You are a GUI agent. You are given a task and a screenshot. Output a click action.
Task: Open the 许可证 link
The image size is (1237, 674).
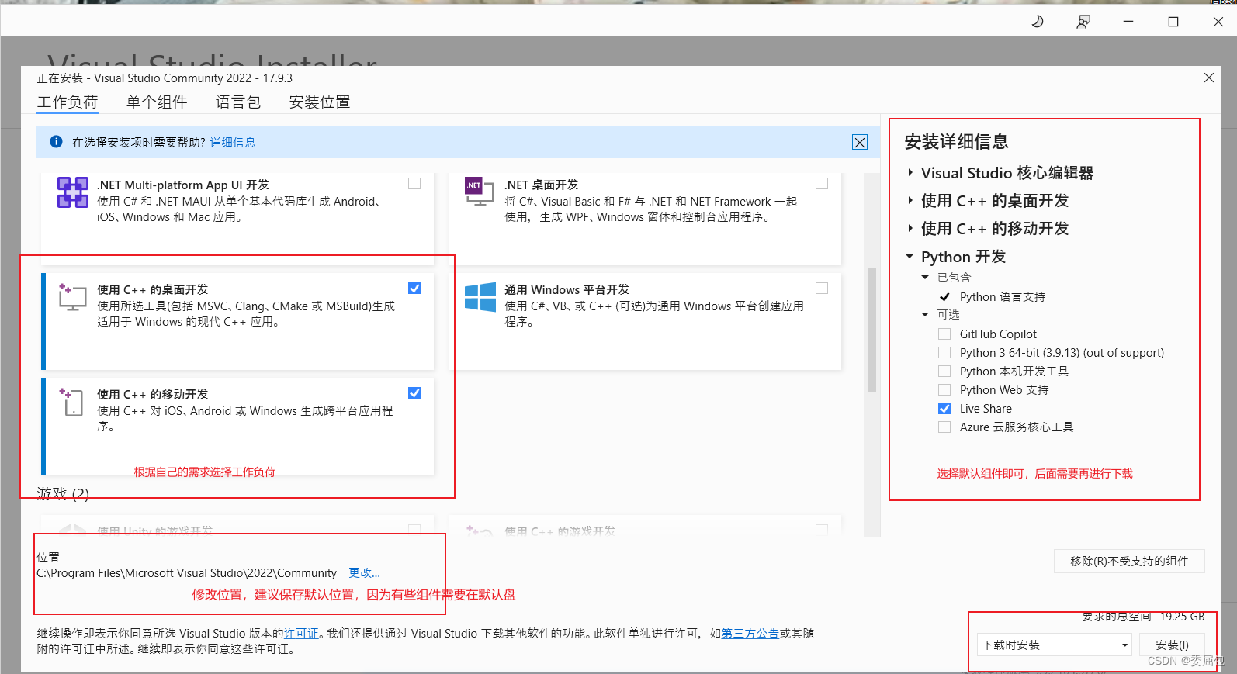click(301, 634)
